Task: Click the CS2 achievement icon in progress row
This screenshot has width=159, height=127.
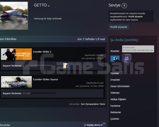Action: (x=66, y=66)
